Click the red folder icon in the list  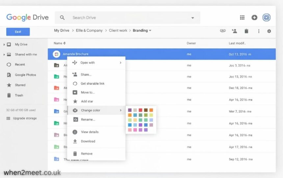(57, 88)
